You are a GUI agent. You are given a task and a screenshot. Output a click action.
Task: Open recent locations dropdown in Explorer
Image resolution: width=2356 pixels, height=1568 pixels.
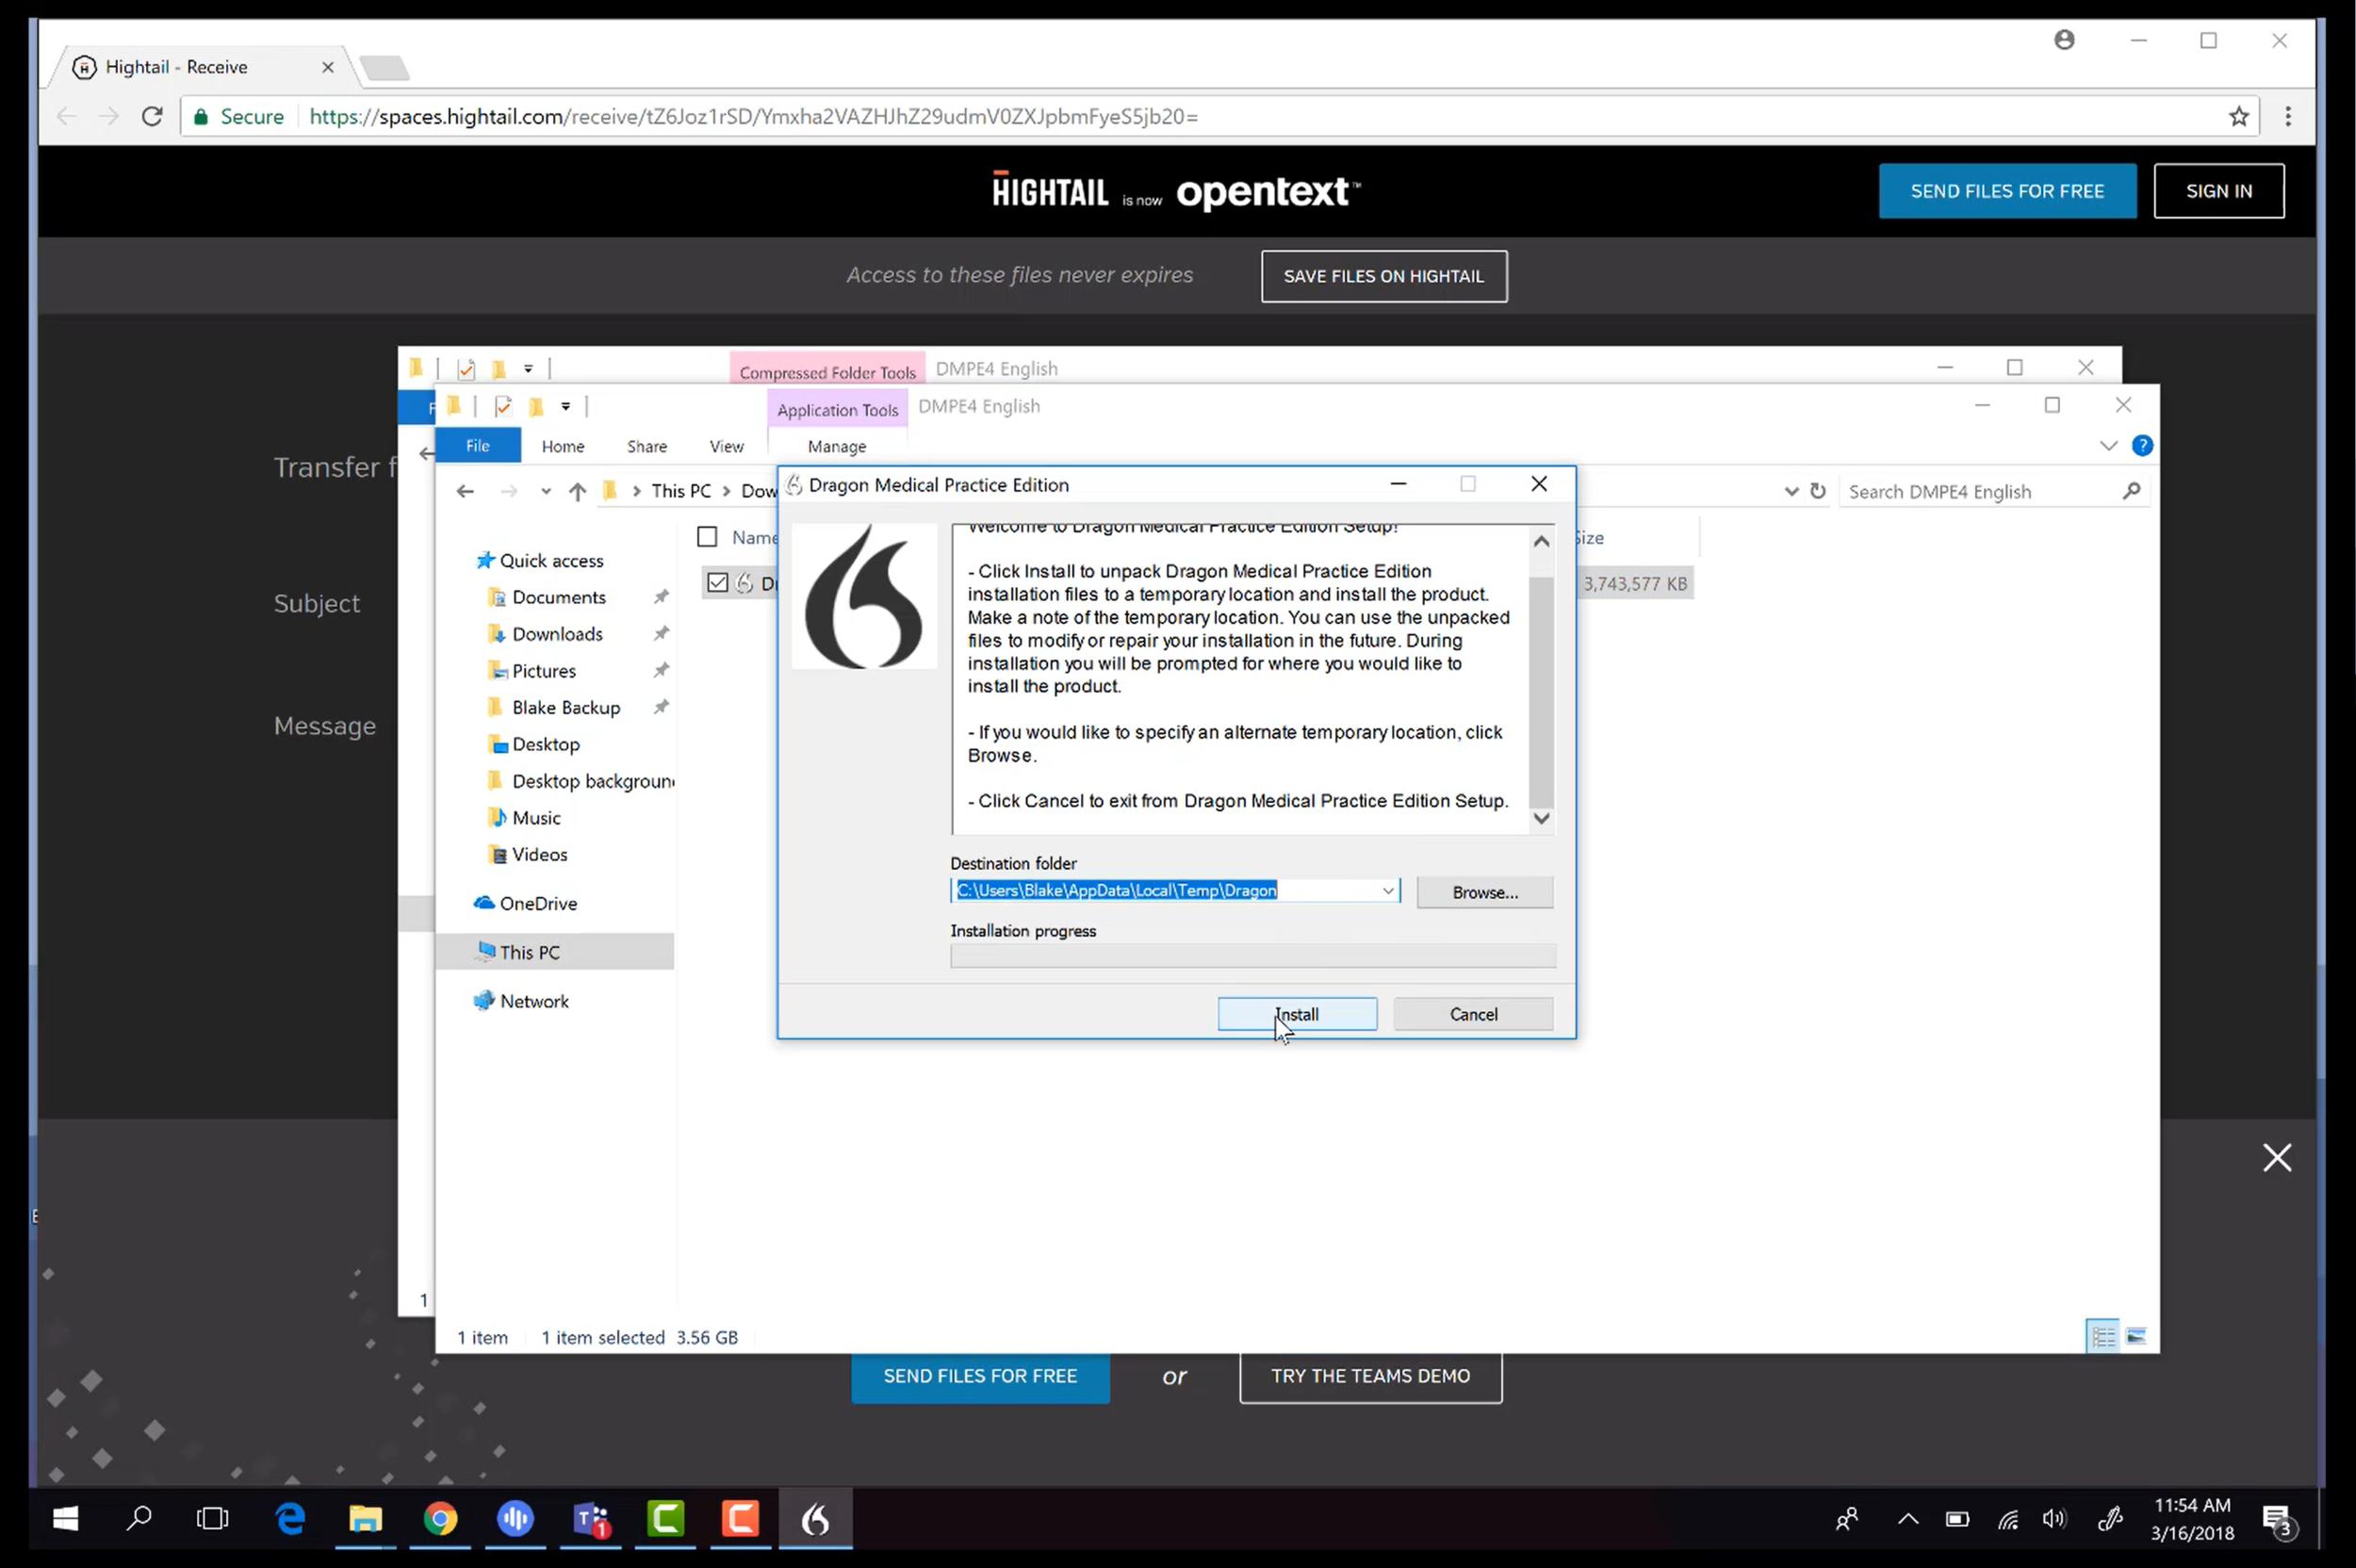pos(545,491)
